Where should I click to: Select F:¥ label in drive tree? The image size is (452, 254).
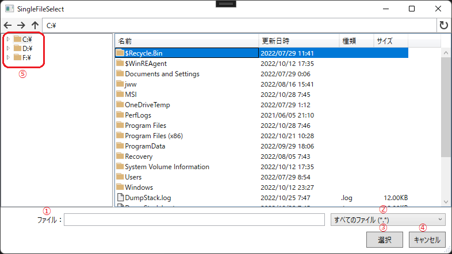tap(26, 57)
